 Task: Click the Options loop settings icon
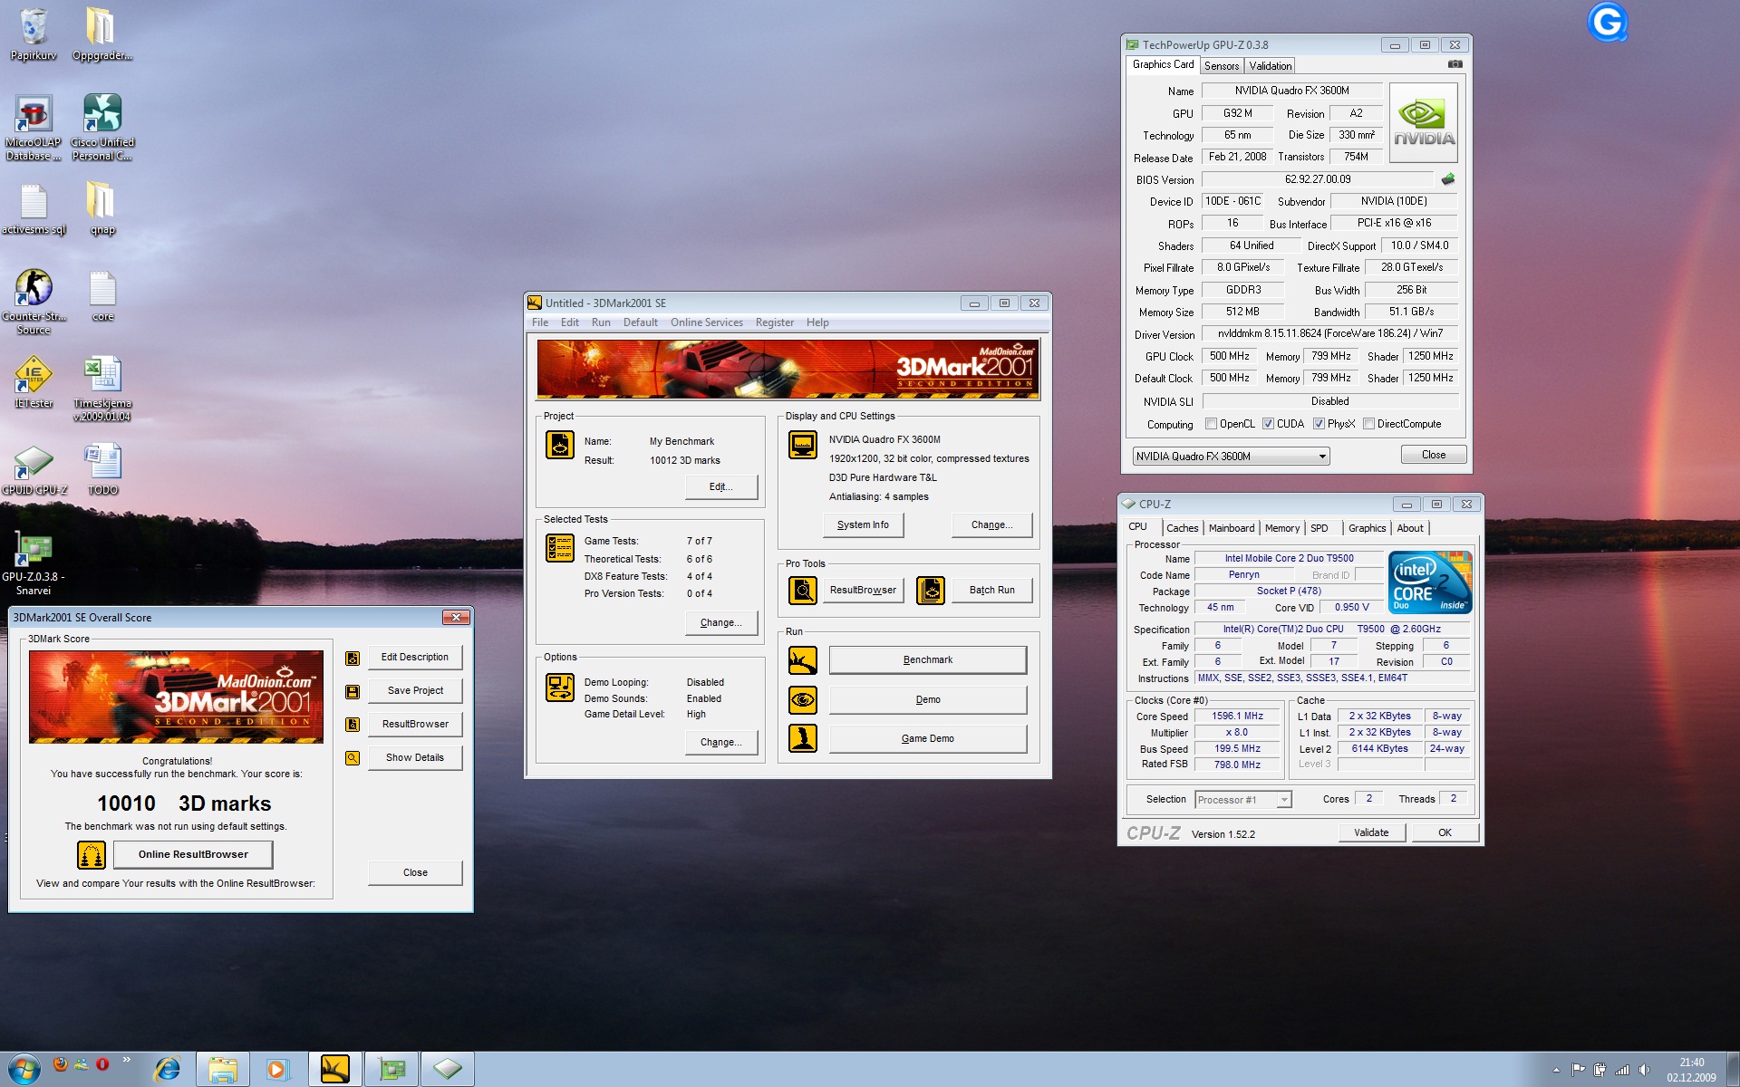(x=560, y=688)
